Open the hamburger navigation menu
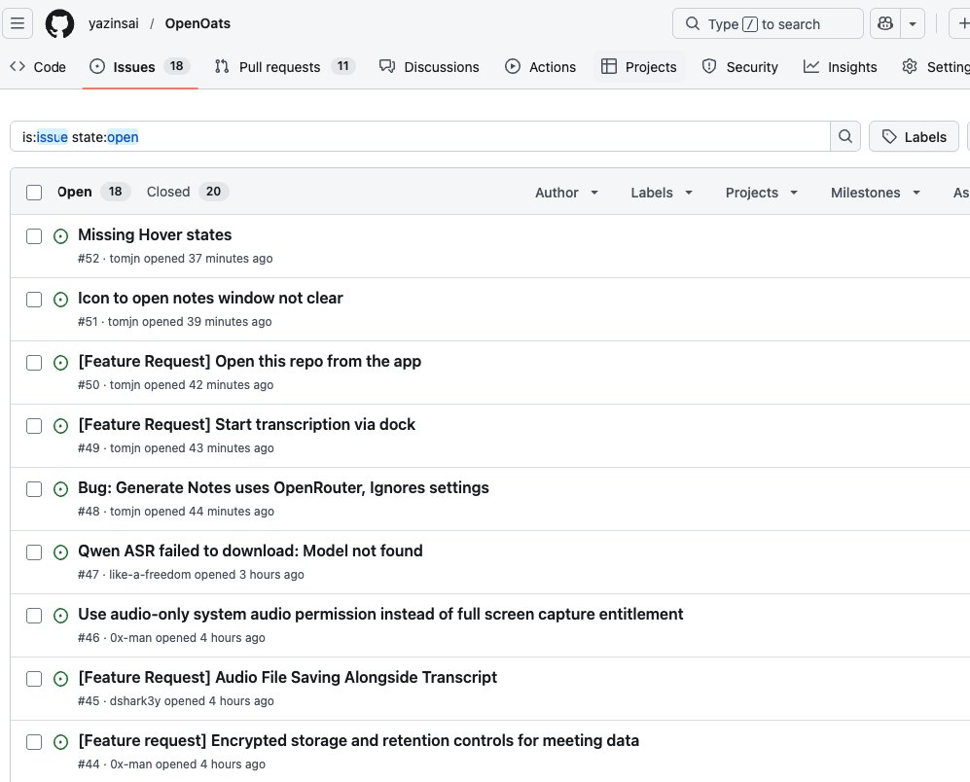 [18, 23]
